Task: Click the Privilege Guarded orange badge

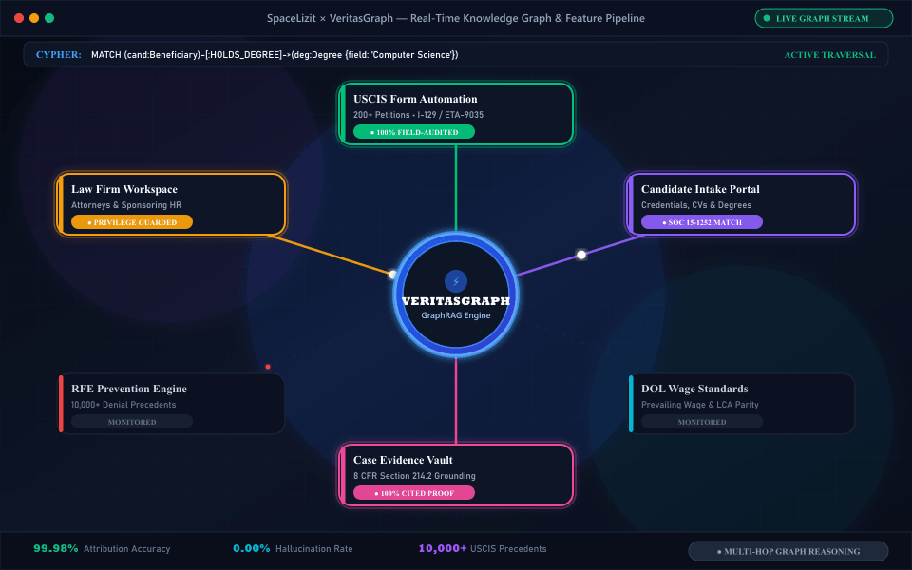Action: (132, 222)
